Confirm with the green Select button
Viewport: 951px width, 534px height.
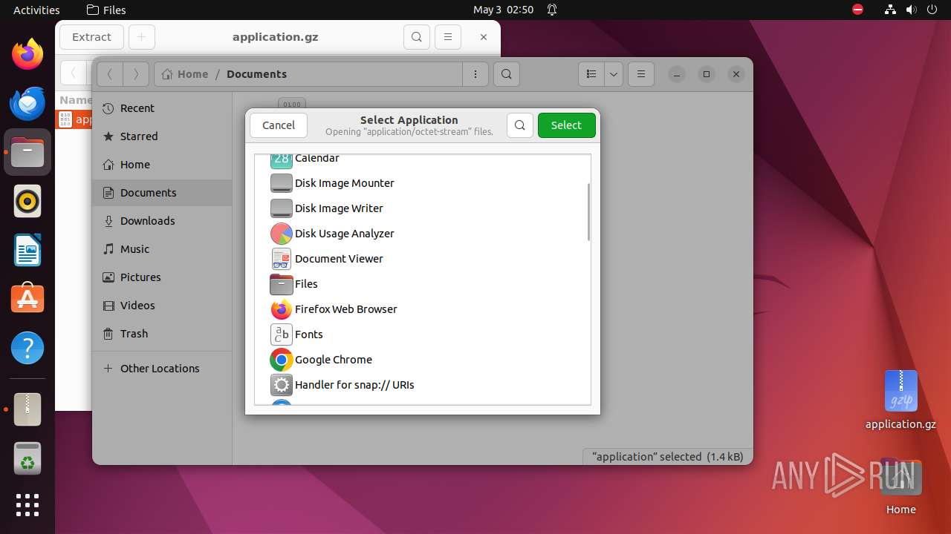(x=566, y=125)
